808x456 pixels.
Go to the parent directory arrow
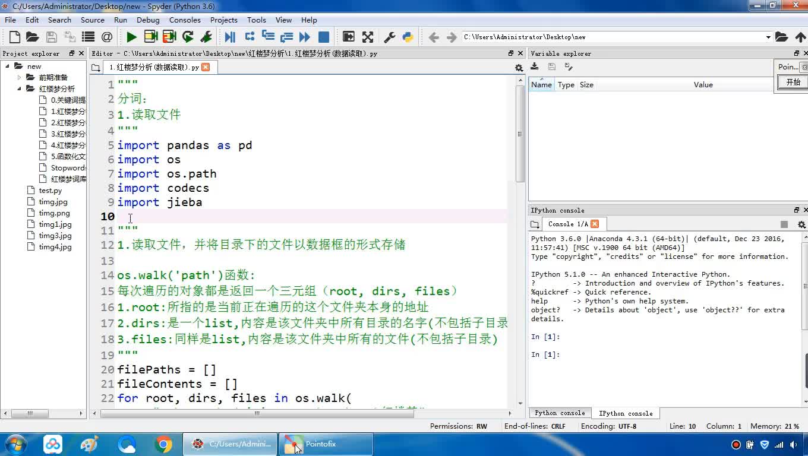[800, 37]
